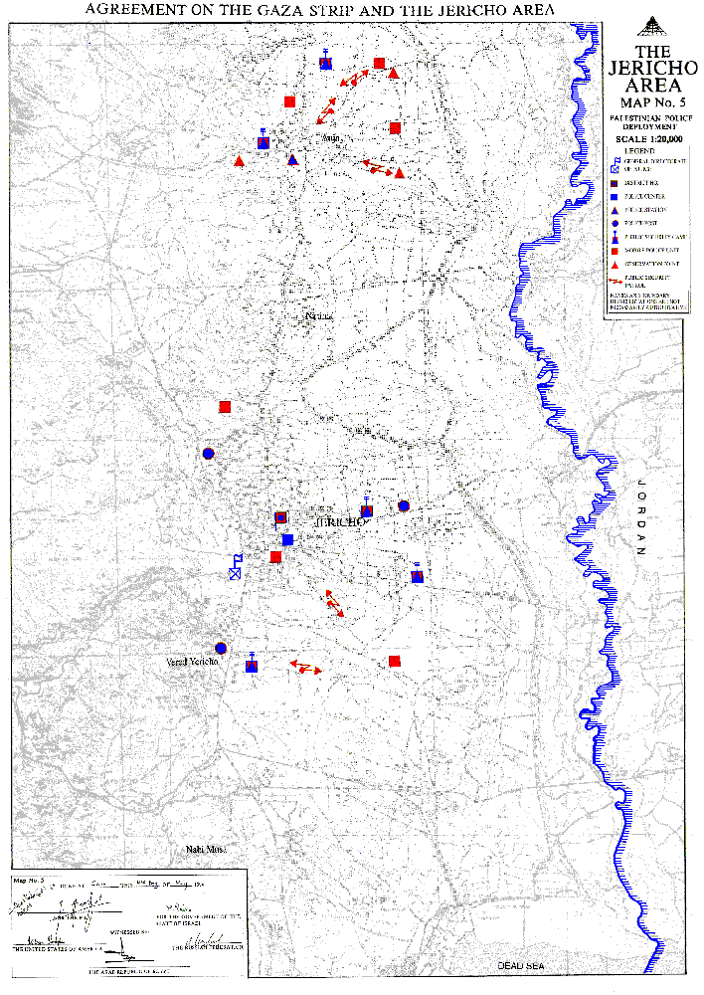Screen dimensions: 704x995
Task: Click the DEAD SEA label
Action: 521,966
